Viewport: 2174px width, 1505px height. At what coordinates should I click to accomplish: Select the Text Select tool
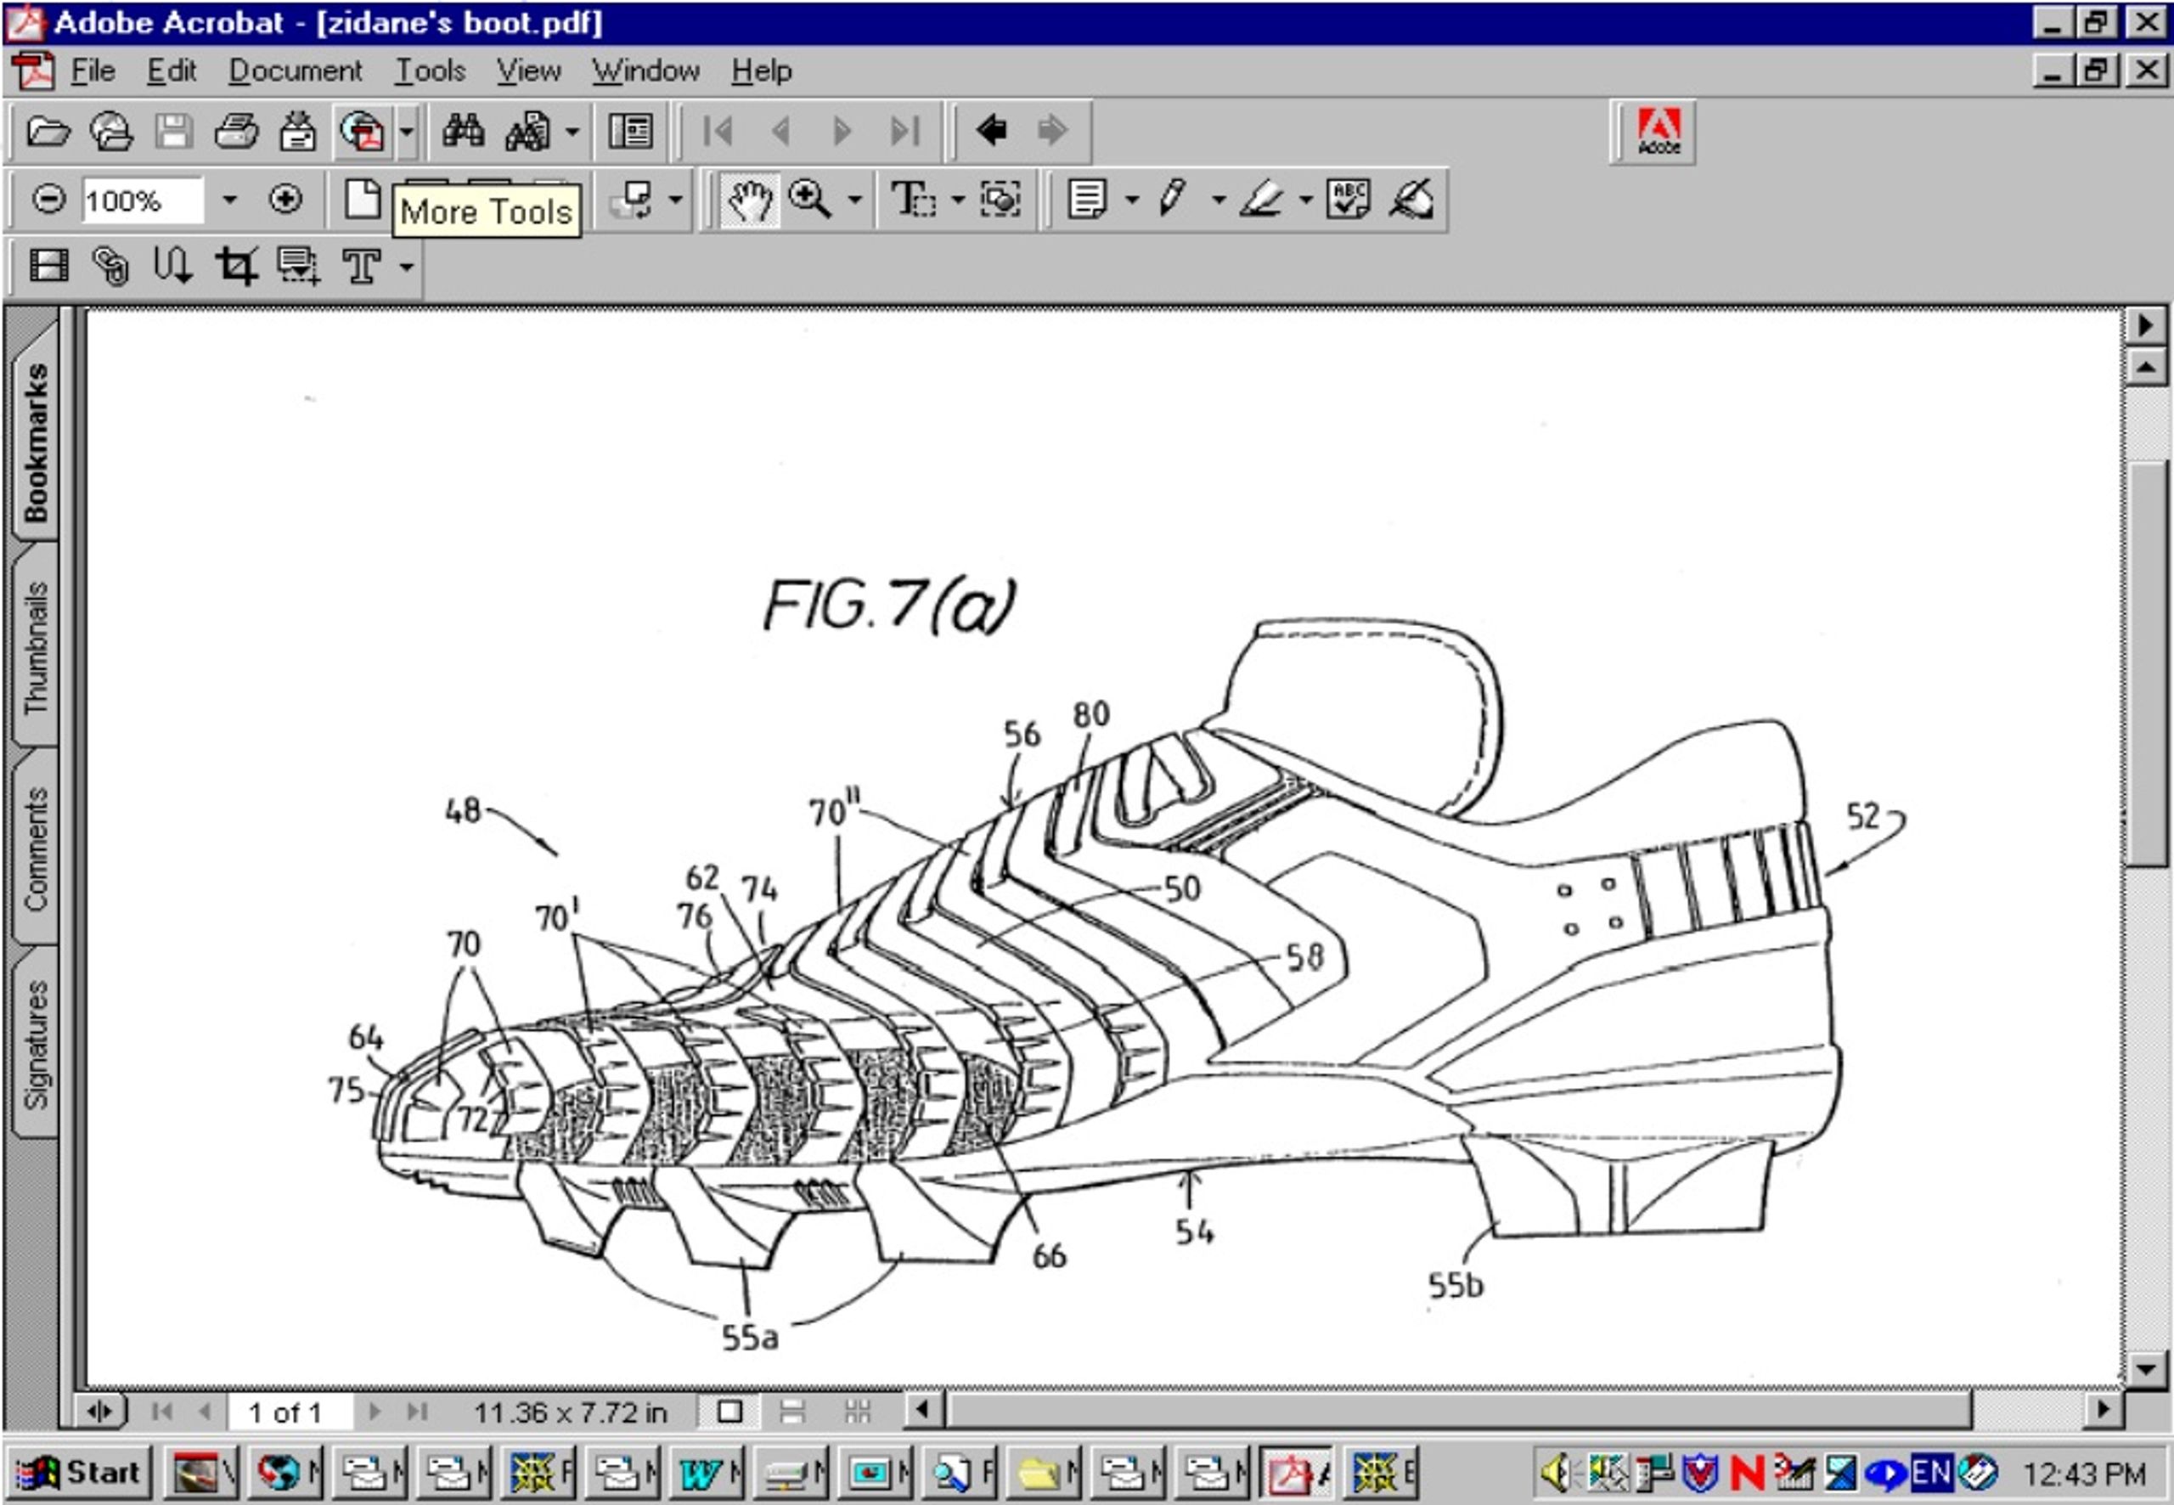913,199
